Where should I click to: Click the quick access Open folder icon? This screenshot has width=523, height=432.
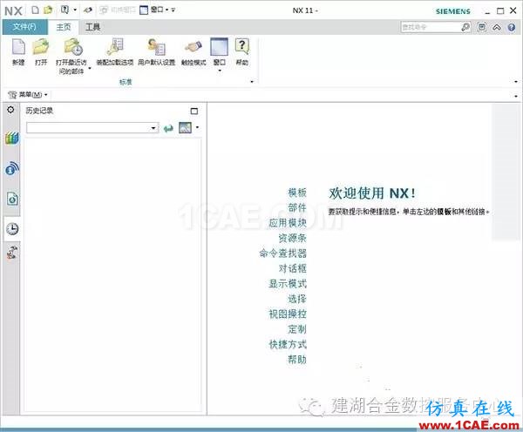[48, 10]
